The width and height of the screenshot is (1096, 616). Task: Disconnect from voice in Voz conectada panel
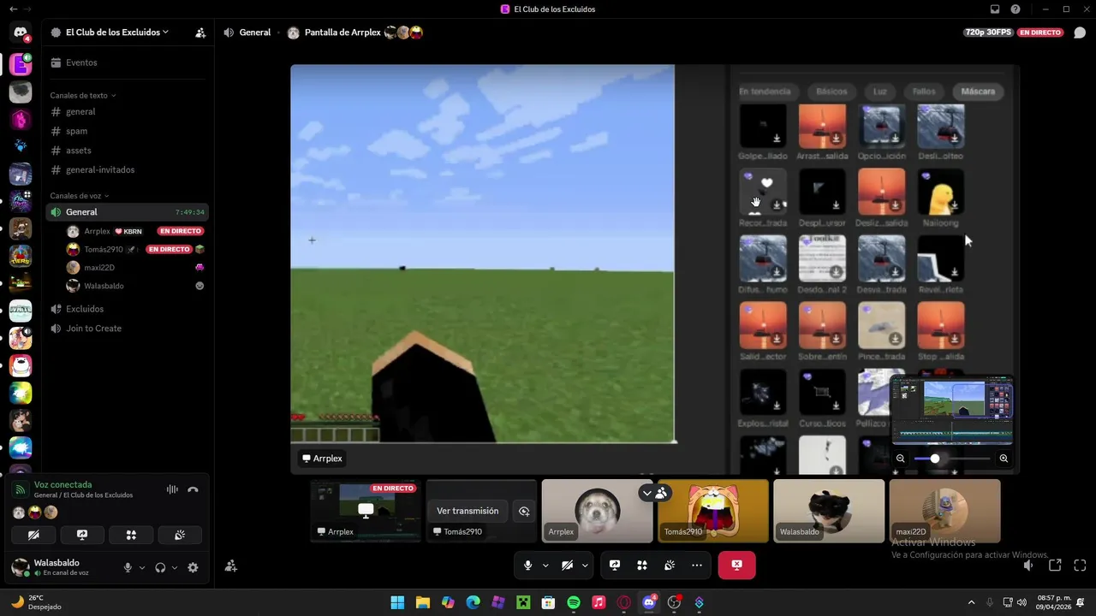click(193, 489)
